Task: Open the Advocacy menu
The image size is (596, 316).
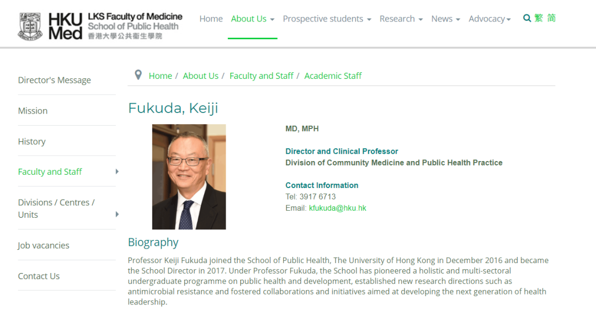Action: coord(489,19)
